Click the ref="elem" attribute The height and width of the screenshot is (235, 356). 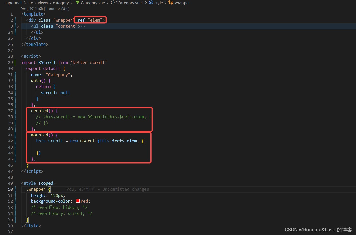coord(90,20)
